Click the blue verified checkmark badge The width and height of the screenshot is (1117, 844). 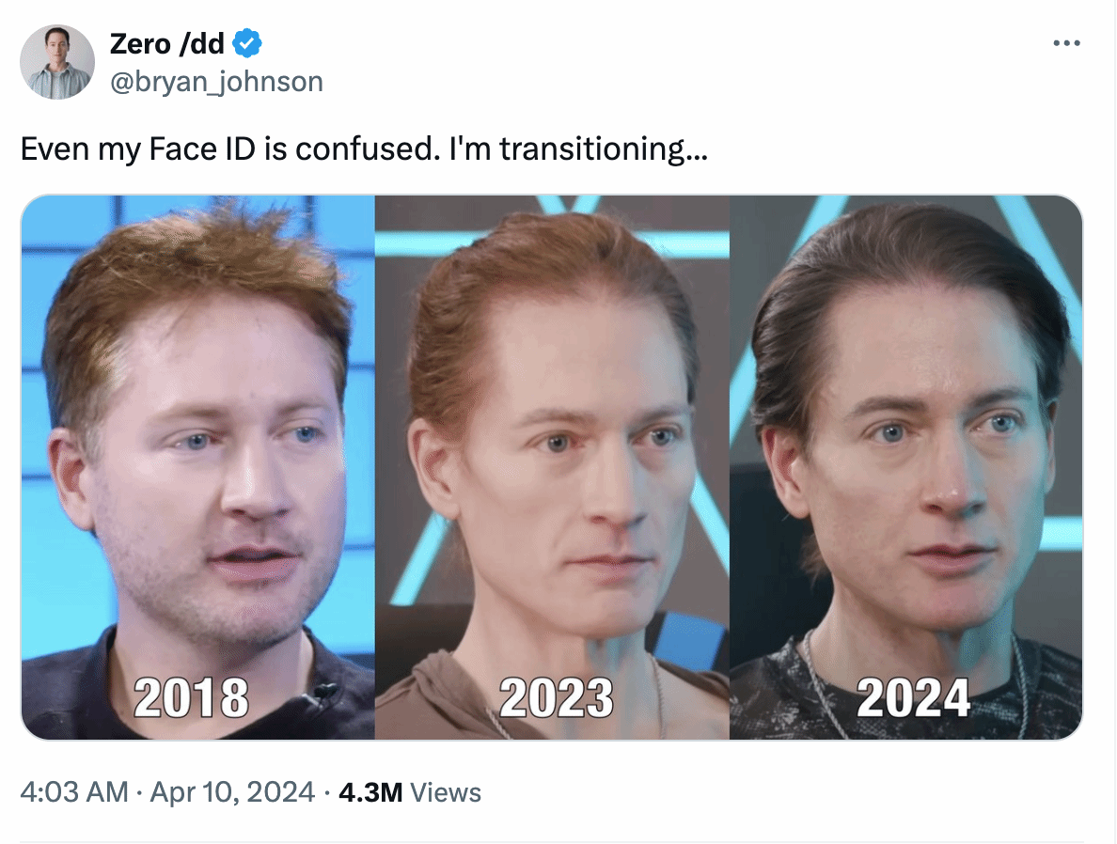point(247,43)
